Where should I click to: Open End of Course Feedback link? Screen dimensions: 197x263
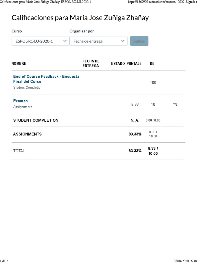click(x=46, y=79)
